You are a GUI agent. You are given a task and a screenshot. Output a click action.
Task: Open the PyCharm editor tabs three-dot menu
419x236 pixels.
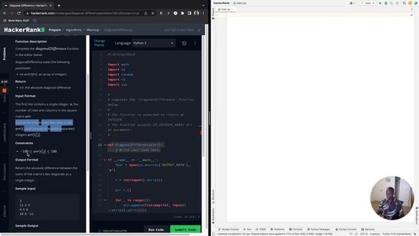coord(412,9)
